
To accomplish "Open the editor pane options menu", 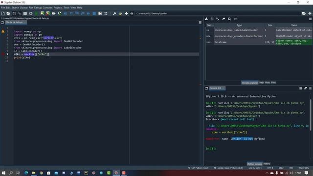I will [x=200, y=22].
